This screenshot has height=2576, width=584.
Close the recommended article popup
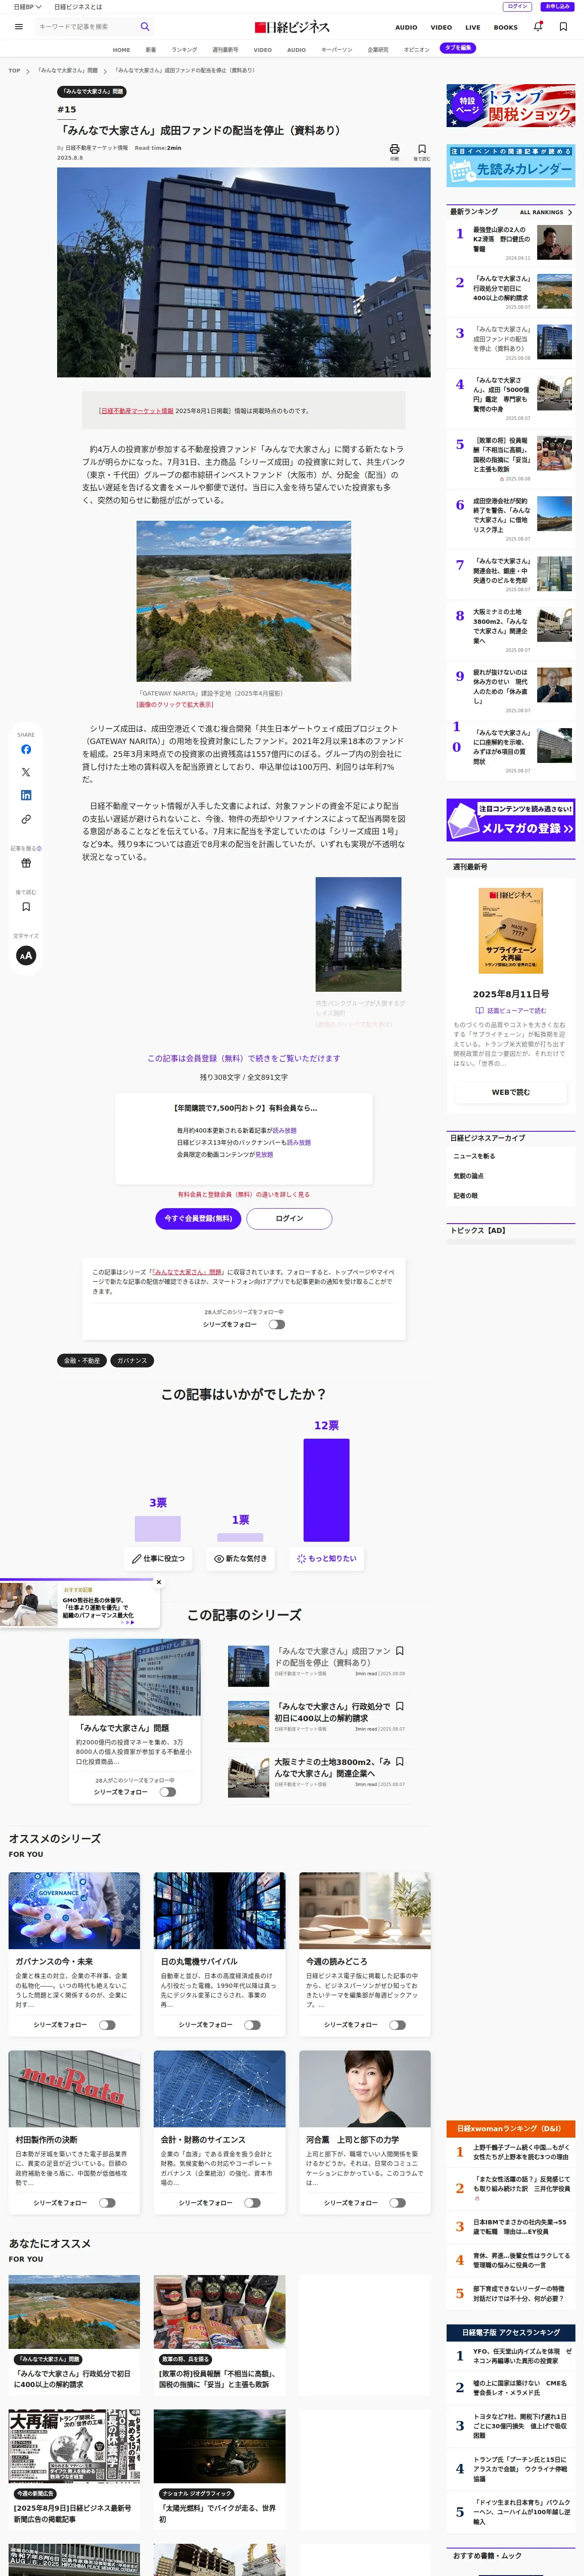click(x=158, y=1582)
